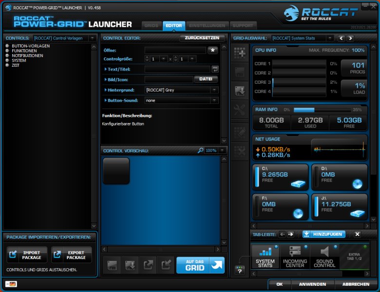380x292 pixels.
Task: Click the CORE 3 usage bar
Action: (x=299, y=82)
